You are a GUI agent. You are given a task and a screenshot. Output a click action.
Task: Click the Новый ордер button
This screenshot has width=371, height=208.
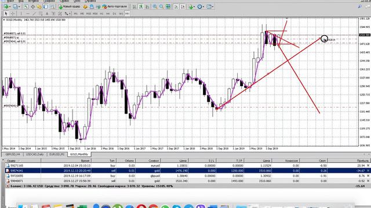[x=70, y=7]
